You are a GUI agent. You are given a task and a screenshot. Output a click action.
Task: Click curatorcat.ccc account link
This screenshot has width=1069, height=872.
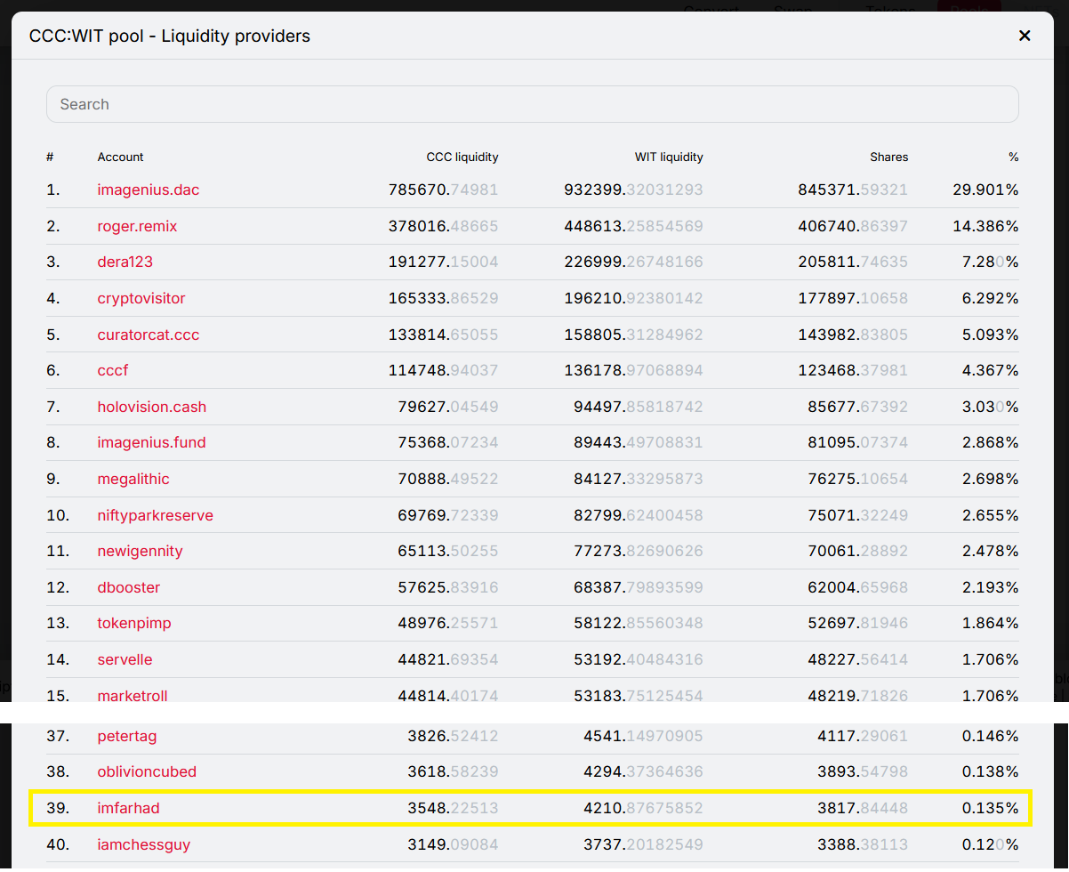tap(149, 335)
